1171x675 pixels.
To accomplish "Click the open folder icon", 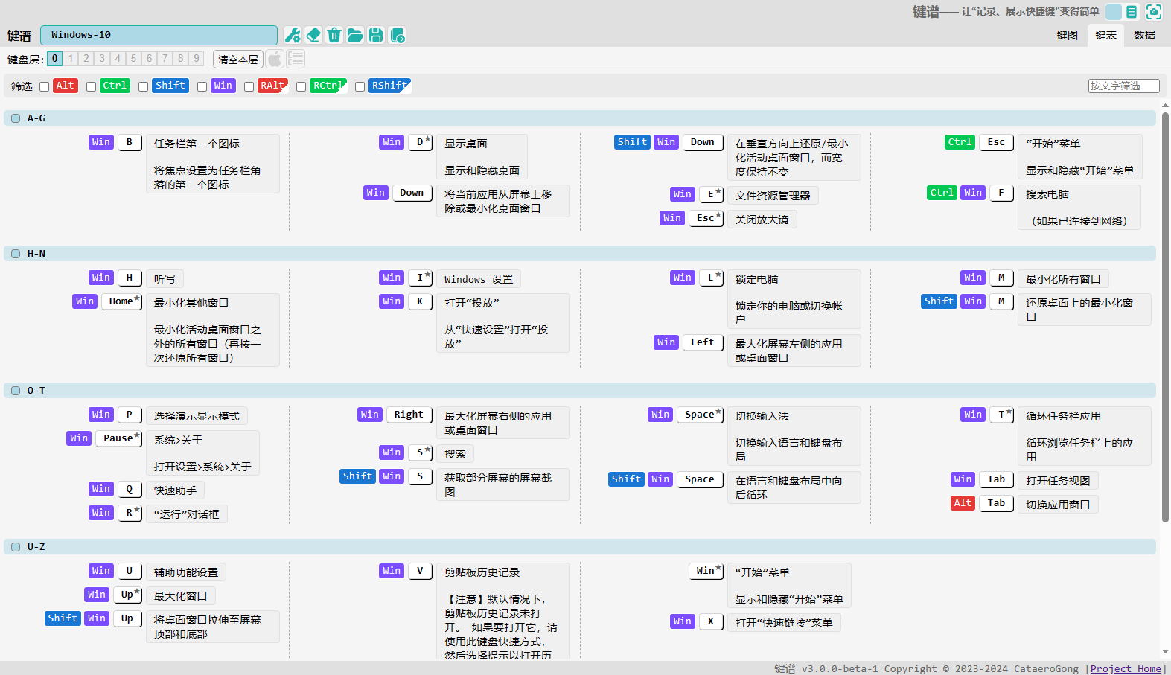I will 355,35.
